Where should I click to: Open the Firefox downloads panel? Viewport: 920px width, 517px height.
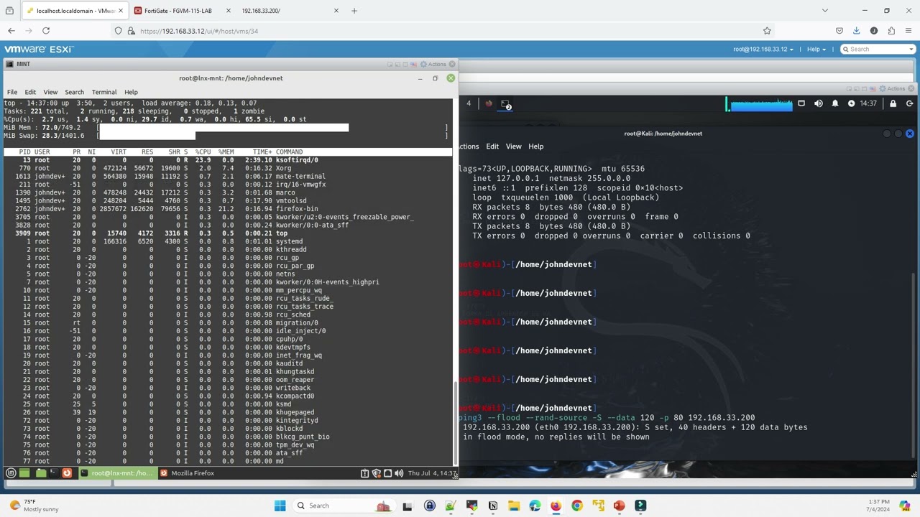[x=856, y=31]
